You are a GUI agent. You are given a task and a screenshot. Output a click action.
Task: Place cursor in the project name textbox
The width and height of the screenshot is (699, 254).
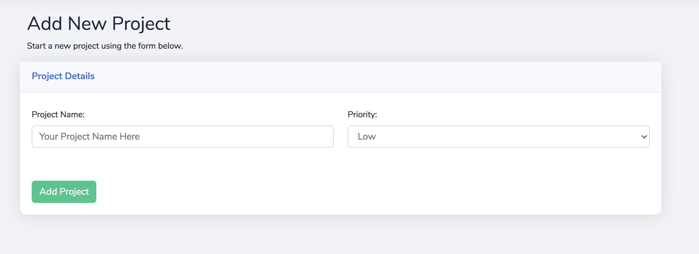pos(182,137)
